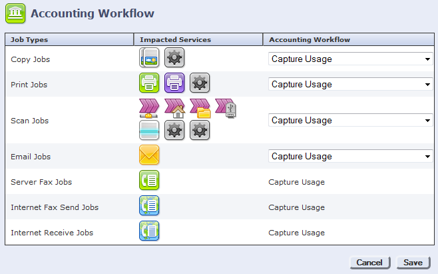
Task: Click the gear icon in Copy Jobs row
Action: (x=174, y=58)
